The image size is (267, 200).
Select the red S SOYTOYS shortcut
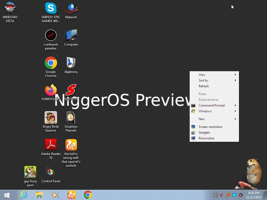click(71, 92)
